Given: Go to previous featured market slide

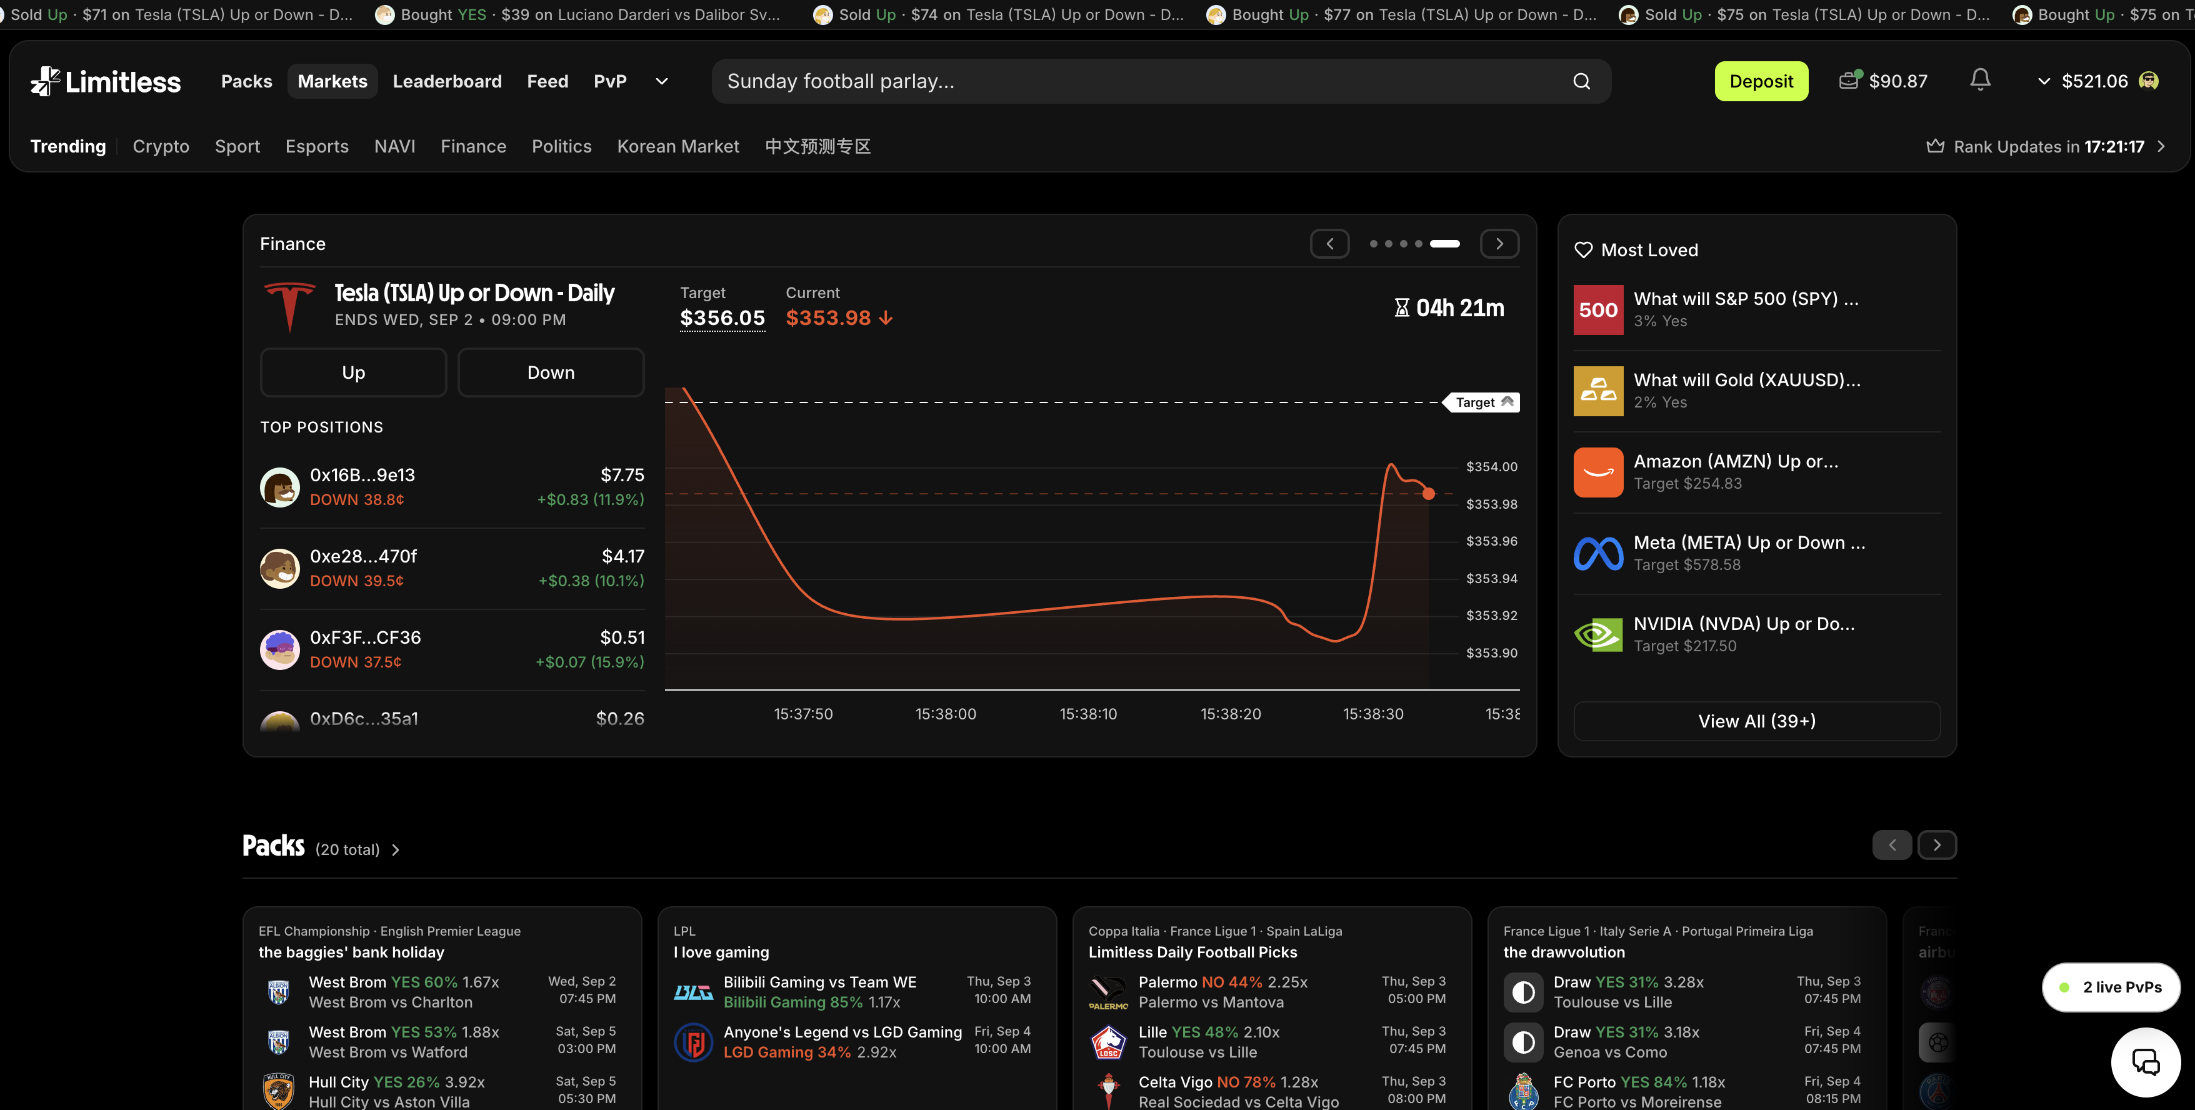Looking at the screenshot, I should pos(1329,244).
